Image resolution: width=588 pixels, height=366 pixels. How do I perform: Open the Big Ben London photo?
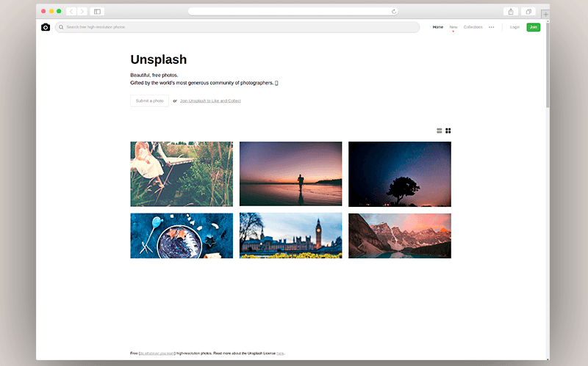[290, 235]
